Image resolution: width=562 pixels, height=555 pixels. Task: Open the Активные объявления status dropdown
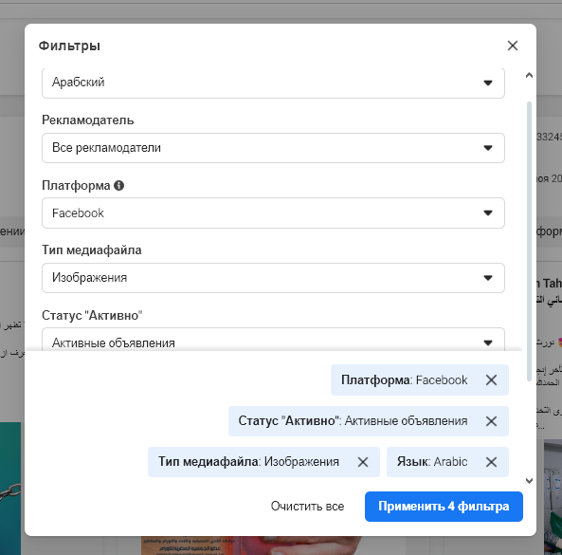click(273, 340)
